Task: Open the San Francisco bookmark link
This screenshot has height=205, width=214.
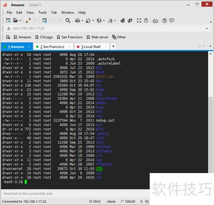Action: [69, 37]
